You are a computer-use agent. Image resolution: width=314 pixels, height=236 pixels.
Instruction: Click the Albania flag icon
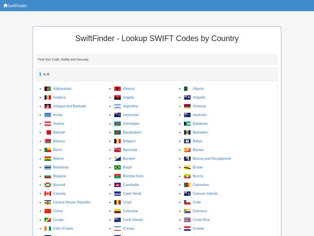[118, 89]
